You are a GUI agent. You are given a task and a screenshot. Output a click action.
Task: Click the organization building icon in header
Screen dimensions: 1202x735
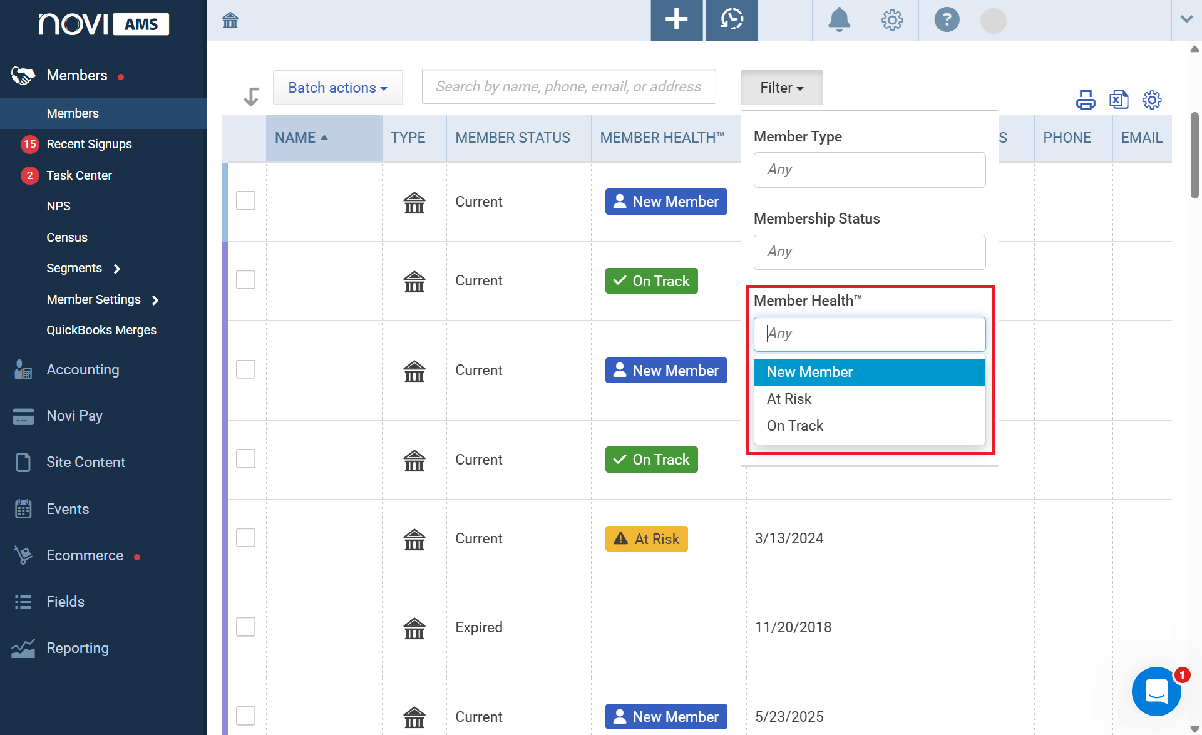[230, 21]
